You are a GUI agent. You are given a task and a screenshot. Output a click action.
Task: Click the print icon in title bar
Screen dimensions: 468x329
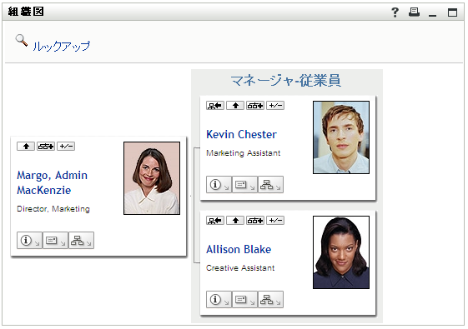414,12
